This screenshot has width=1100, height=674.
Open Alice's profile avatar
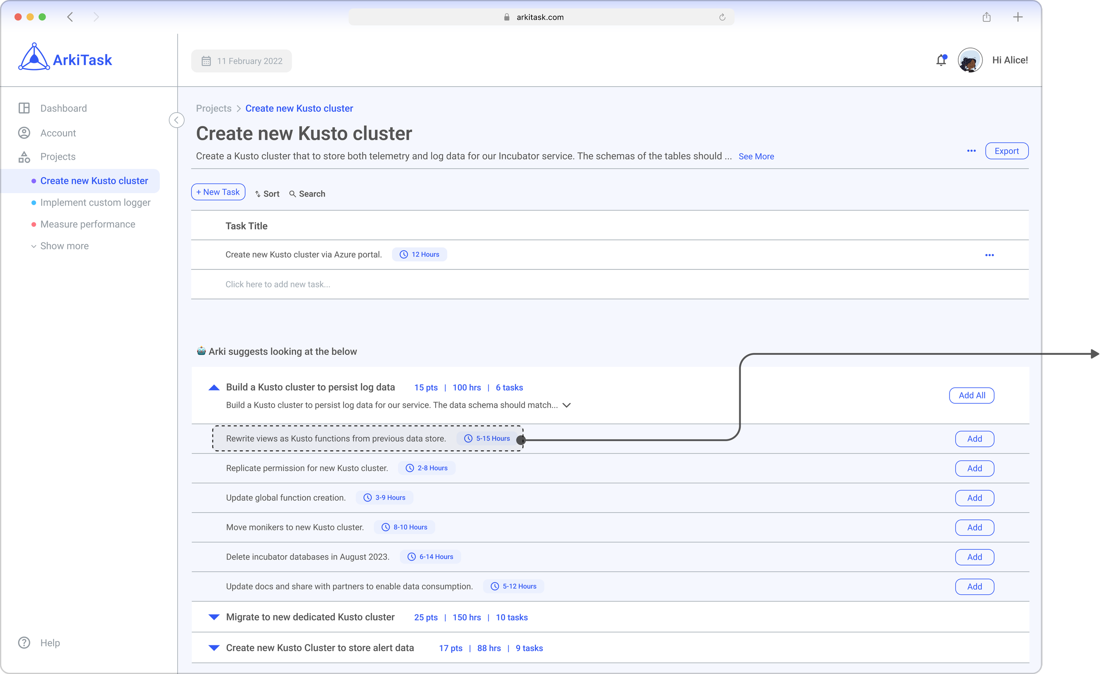[970, 60]
